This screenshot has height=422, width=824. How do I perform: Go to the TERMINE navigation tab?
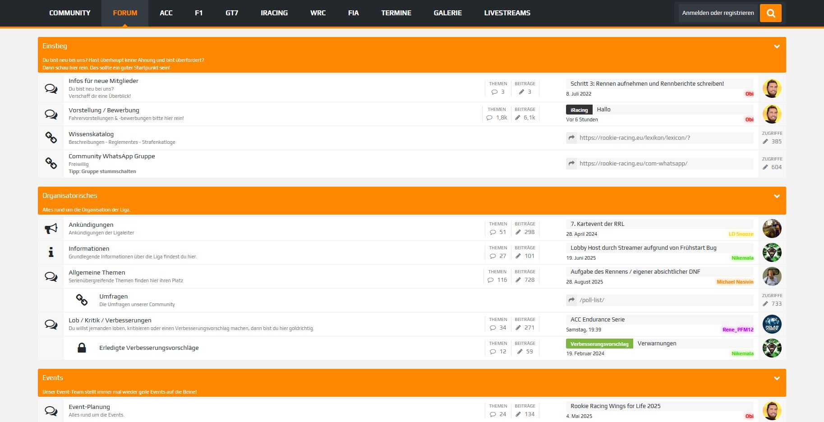[x=396, y=13]
